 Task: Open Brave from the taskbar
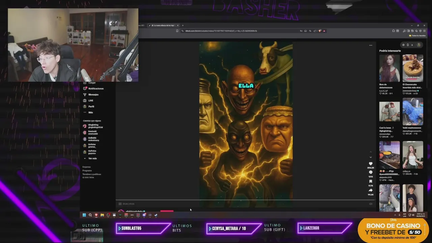(x=96, y=215)
